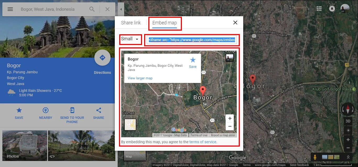Click the Street View pegman

tap(315, 157)
